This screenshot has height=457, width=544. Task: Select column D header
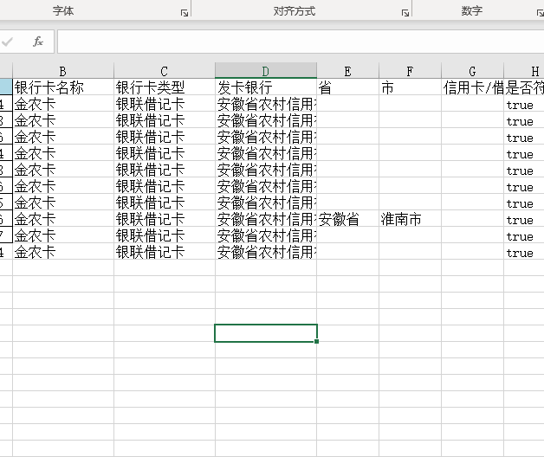coord(266,71)
